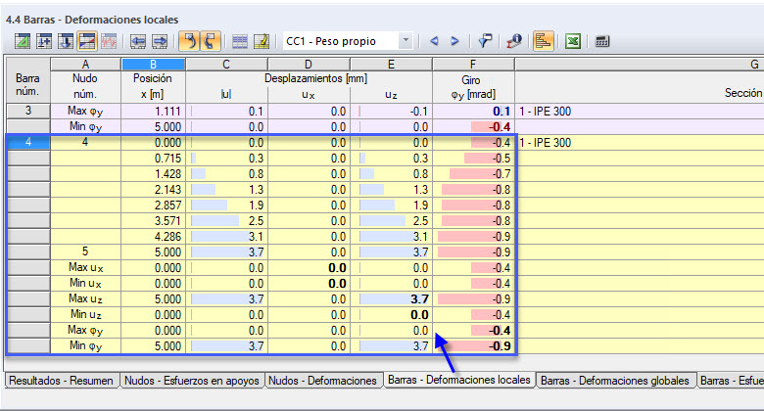Click the filter funnel toolbar icon
Screen dimensions: 764x411
coord(484,41)
